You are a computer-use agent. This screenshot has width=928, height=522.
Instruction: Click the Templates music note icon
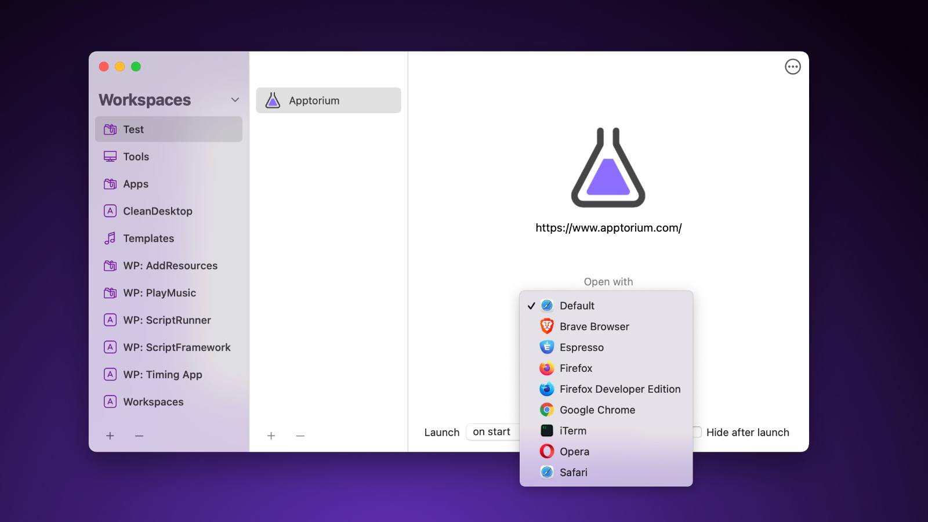(x=110, y=238)
